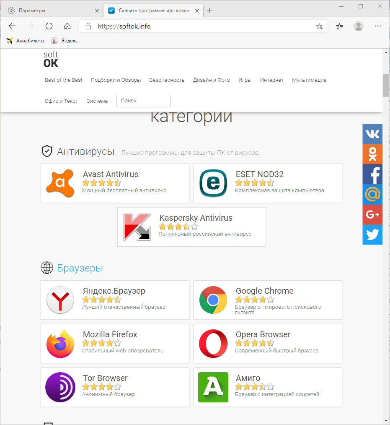Open the Avast Antivirus title link
The image size is (390, 425).
[111, 174]
